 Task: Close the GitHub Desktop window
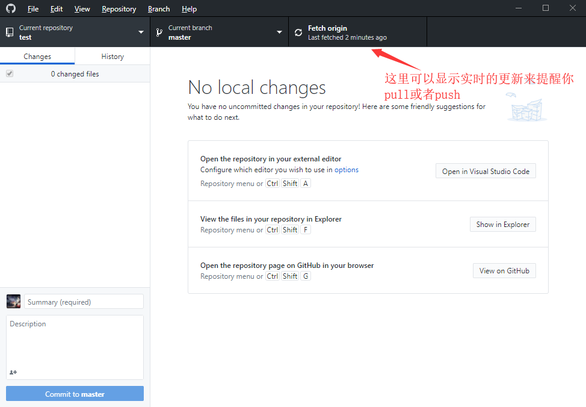tap(573, 8)
